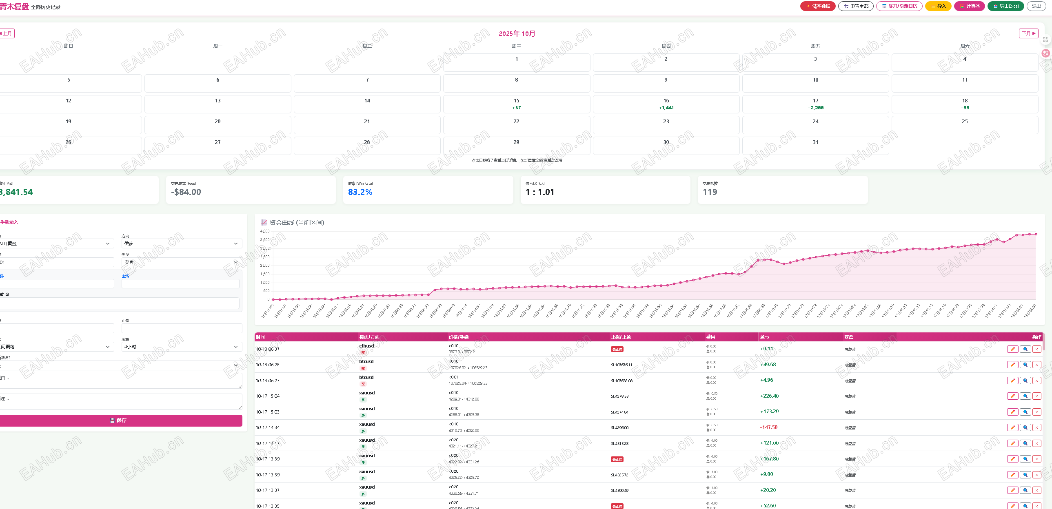Expand the 周期 4小时 timeframe dropdown
This screenshot has height=509, width=1052.
point(181,347)
